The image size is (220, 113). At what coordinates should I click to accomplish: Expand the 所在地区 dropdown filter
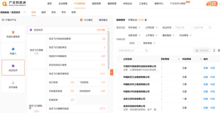point(134,28)
